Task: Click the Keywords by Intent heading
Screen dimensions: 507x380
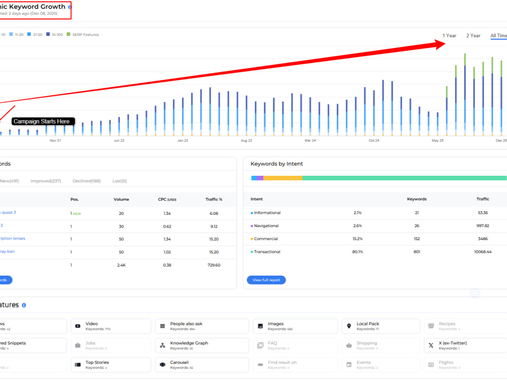Action: [277, 164]
